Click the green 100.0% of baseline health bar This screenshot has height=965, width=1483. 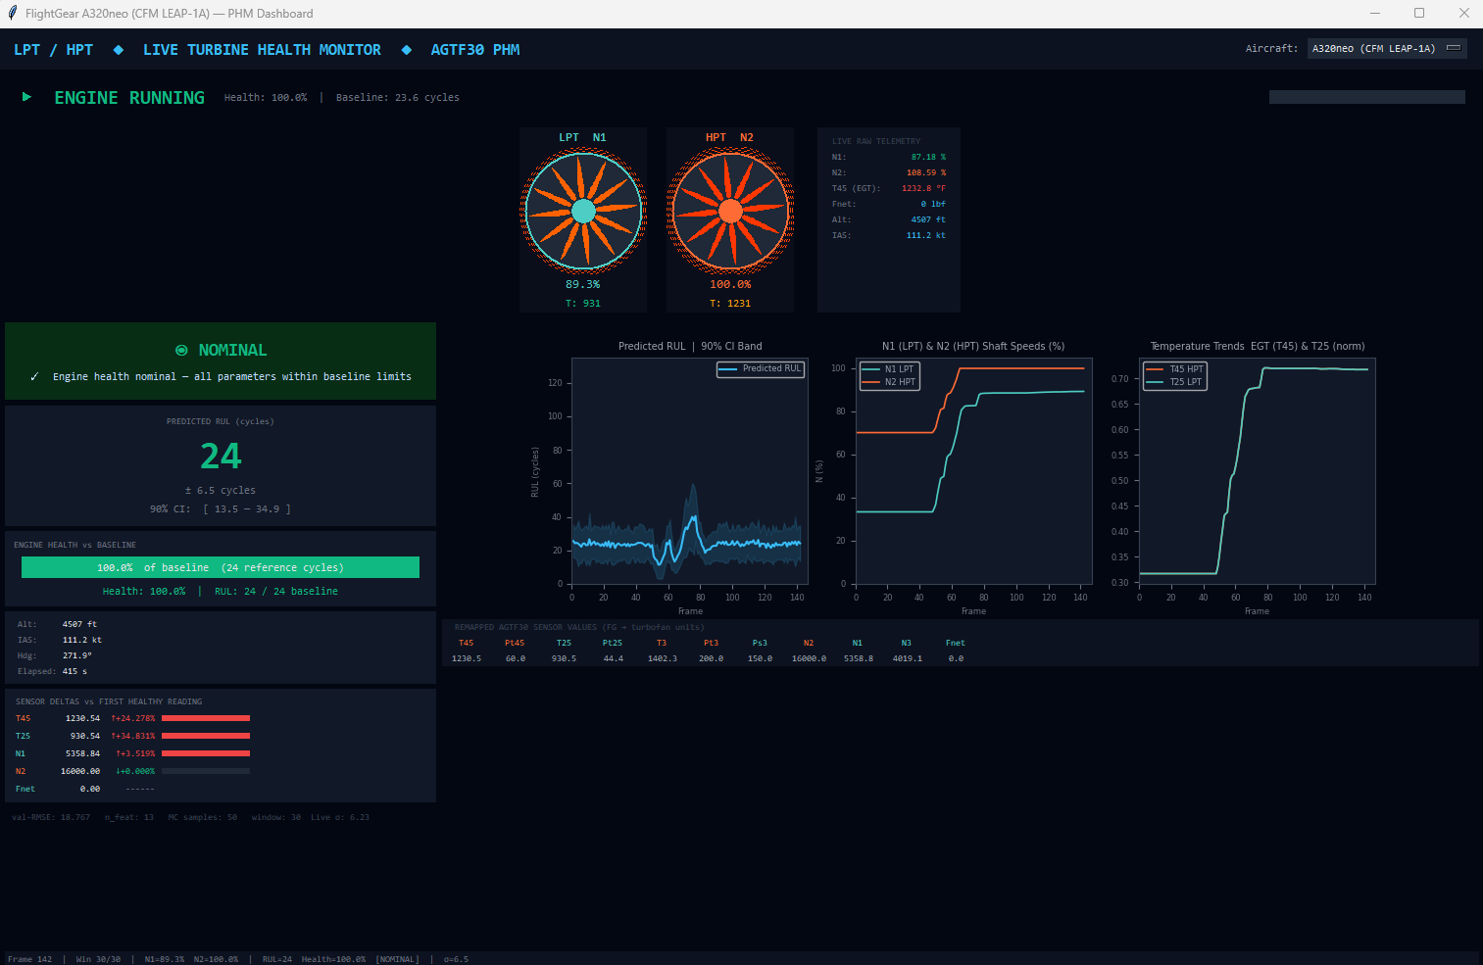tap(221, 567)
